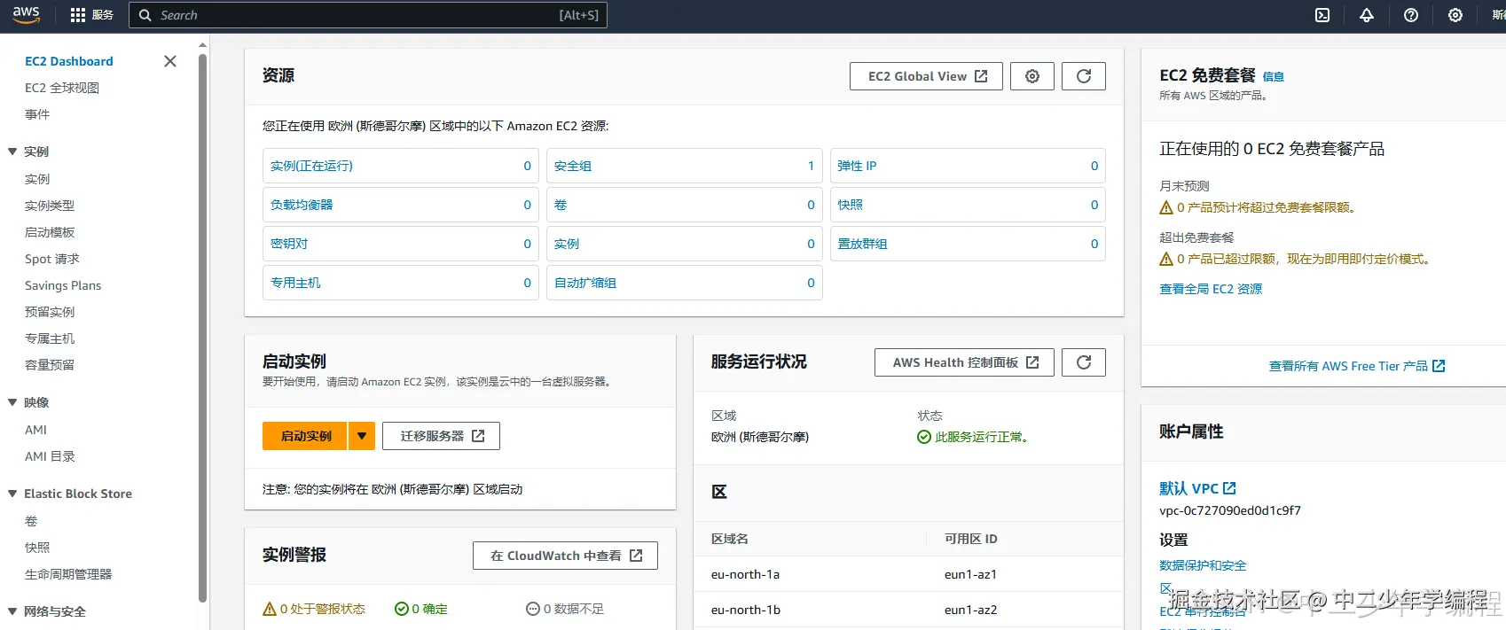Open AMI 目录 in the sidebar

[50, 456]
